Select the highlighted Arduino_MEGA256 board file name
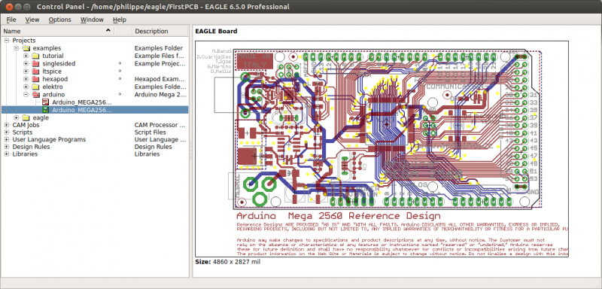Viewport: 602px width, 289px height. coord(82,110)
